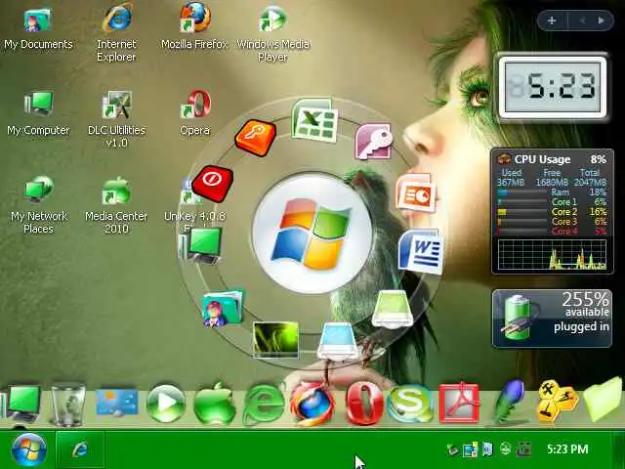
Task: Click the Core 2 usage bar
Action: 522,212
